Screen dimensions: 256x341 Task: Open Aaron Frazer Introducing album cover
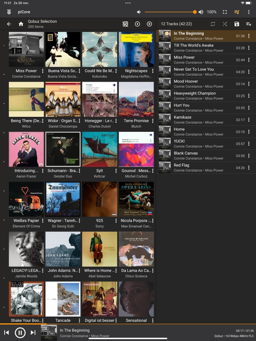(26, 149)
